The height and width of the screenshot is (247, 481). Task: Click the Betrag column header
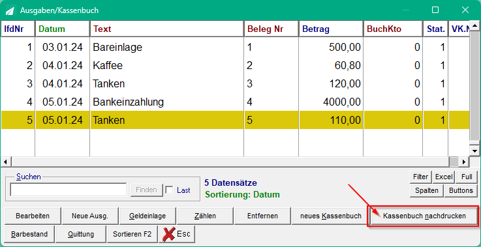click(332, 29)
